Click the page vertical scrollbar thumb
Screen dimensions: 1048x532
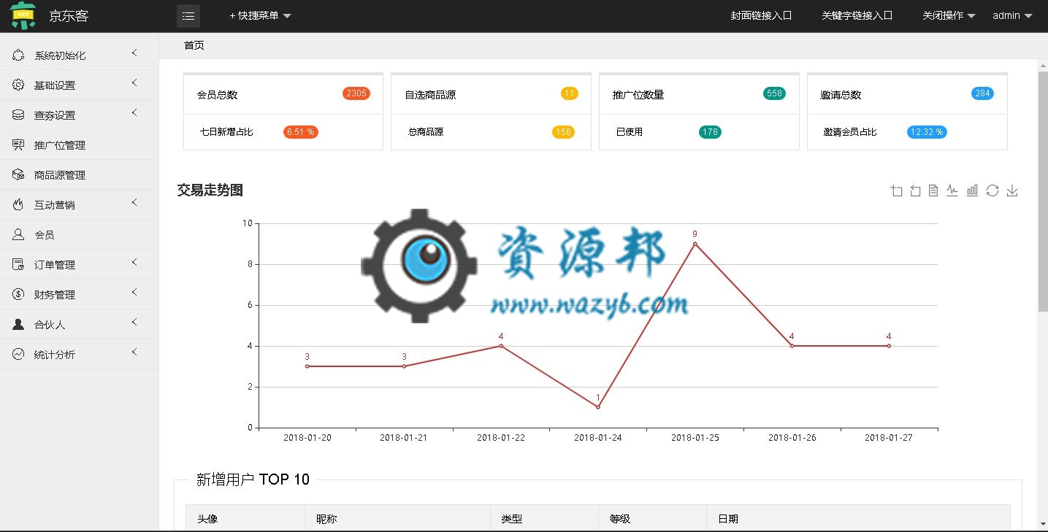click(x=1043, y=192)
